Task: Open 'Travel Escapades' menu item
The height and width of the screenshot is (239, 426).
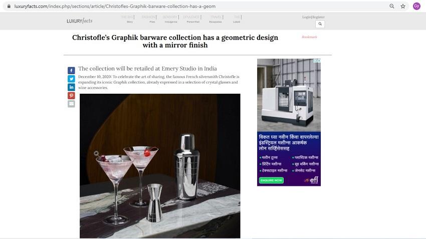Action: pyautogui.click(x=216, y=19)
